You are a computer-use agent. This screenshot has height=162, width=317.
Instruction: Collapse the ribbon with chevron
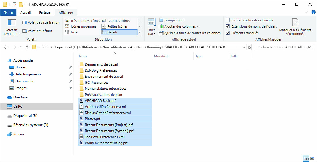tap(307, 12)
